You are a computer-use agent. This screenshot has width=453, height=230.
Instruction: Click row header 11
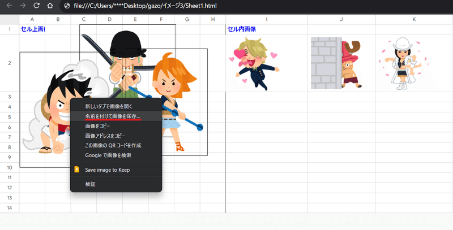(x=10, y=177)
